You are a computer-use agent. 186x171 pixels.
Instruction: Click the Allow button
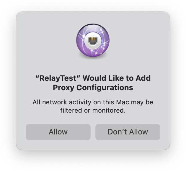click(x=58, y=132)
